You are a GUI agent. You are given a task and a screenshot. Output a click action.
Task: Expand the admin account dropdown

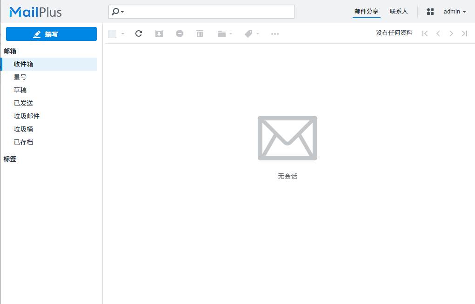pyautogui.click(x=455, y=12)
